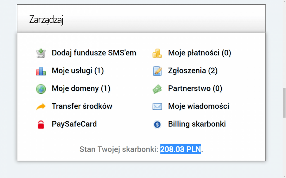Open the Dodaj fundusze SMS'em link
Viewport: 286px width, 178px height.
click(94, 53)
